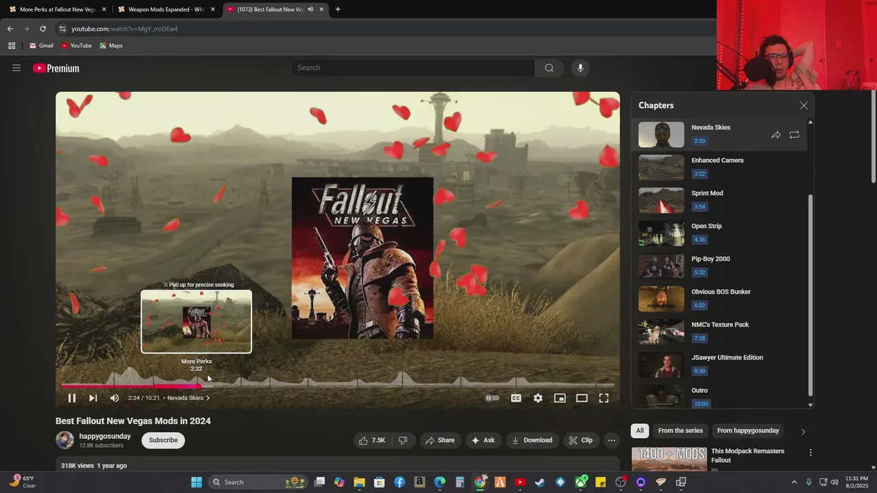Image resolution: width=877 pixels, height=493 pixels.
Task: Switch to miniplayer mode
Action: [x=560, y=398]
